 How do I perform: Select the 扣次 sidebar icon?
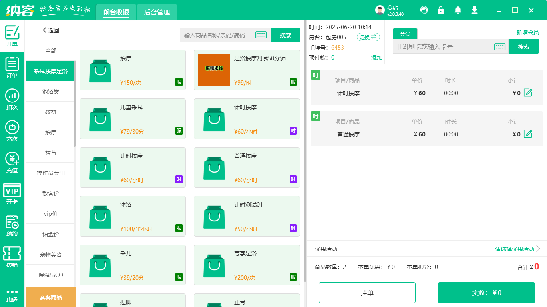(12, 99)
